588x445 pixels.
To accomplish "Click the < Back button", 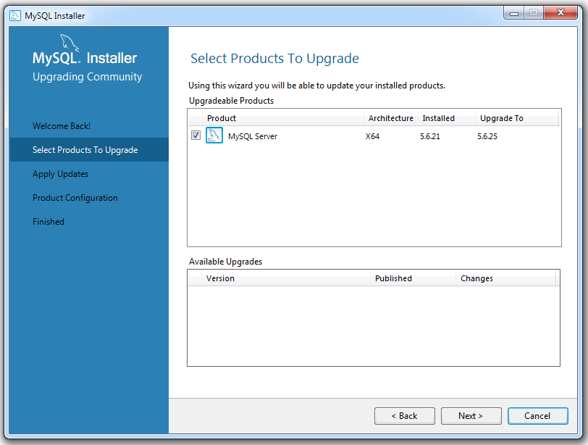I will (x=405, y=416).
